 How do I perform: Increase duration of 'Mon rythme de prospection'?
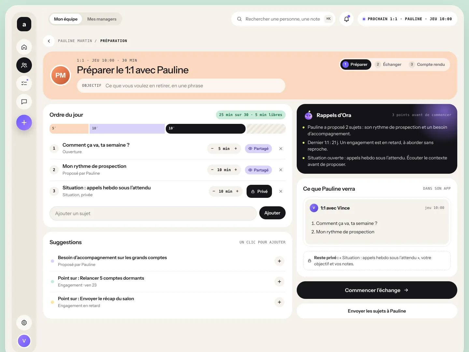pyautogui.click(x=236, y=170)
